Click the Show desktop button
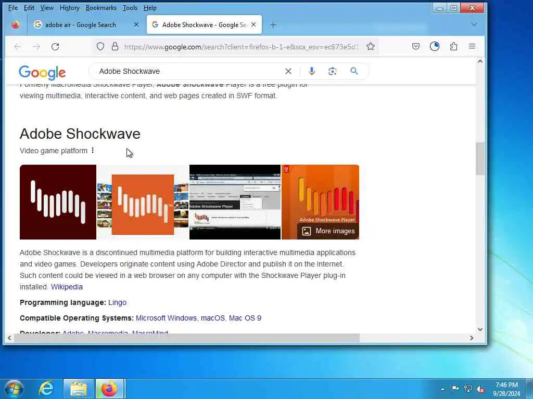 coord(529,389)
